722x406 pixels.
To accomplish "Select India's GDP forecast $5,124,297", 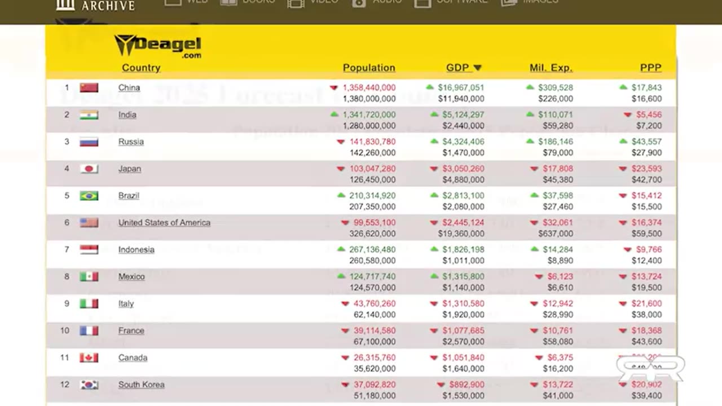I will (463, 114).
